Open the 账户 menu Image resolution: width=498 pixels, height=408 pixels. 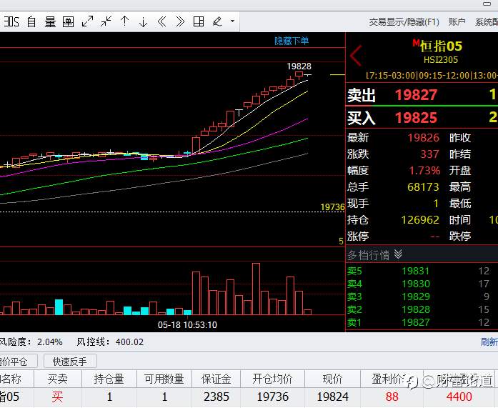coord(457,22)
